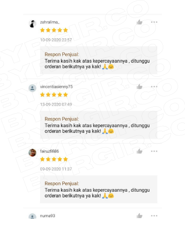Open three-dot menu on vincentiasienny75 review
The height and width of the screenshot is (231, 185).
point(154,87)
